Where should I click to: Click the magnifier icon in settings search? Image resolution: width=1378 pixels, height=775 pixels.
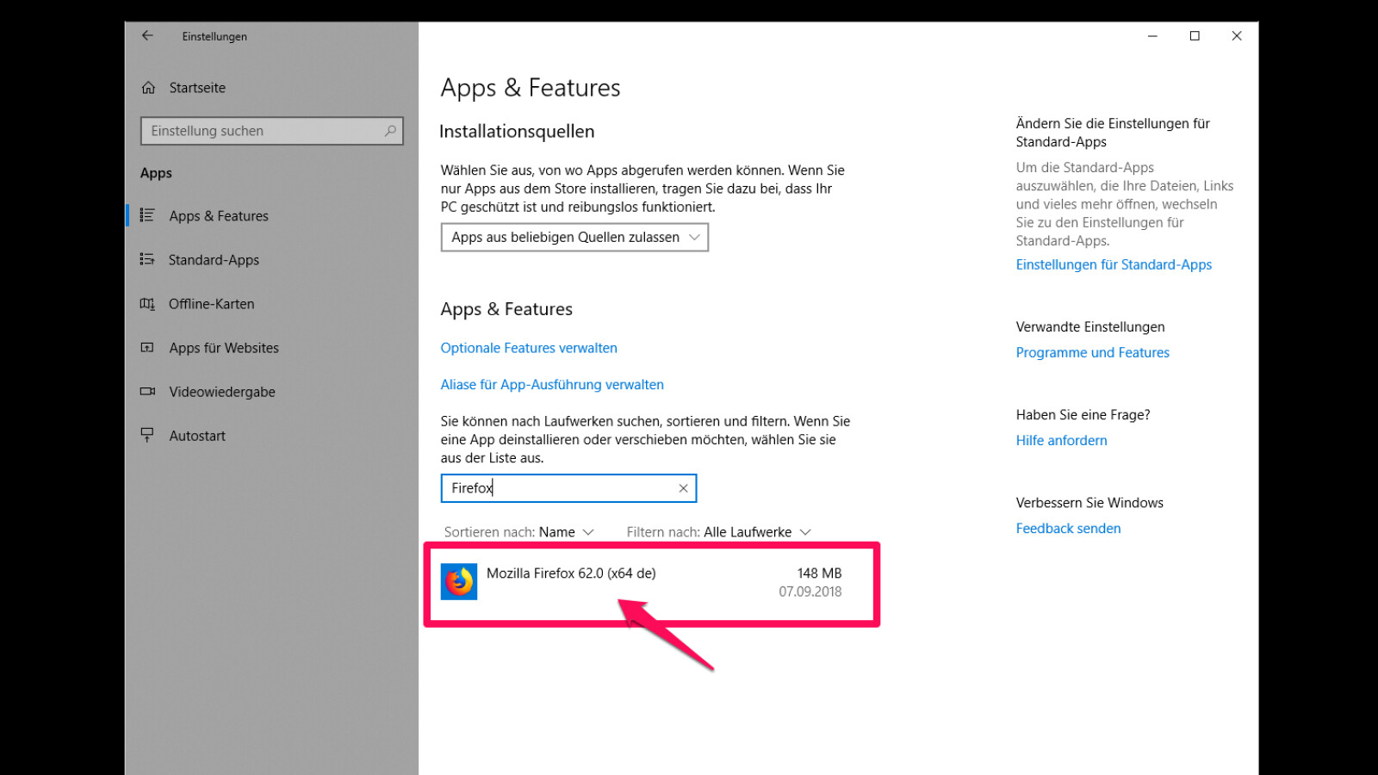390,131
